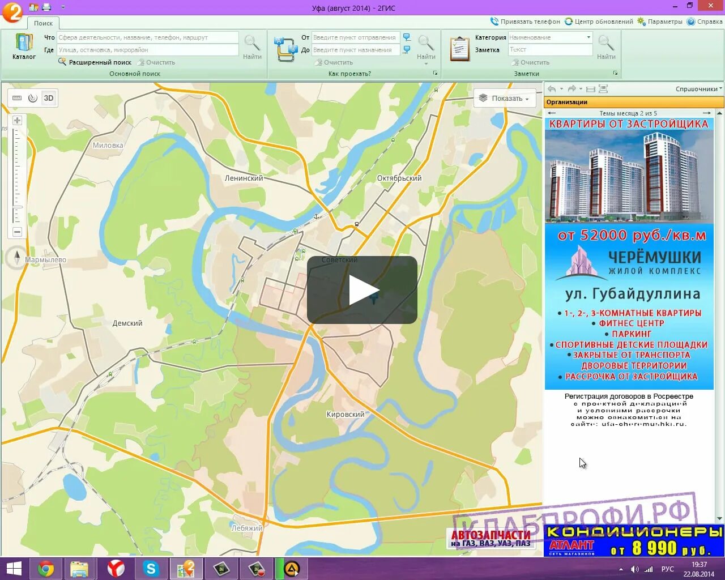Open Центр обновлений
Viewport: 725px width, 580px height.
(599, 22)
